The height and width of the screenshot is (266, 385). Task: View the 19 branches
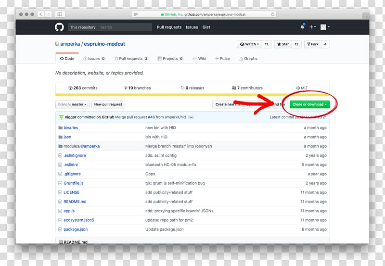tap(138, 88)
